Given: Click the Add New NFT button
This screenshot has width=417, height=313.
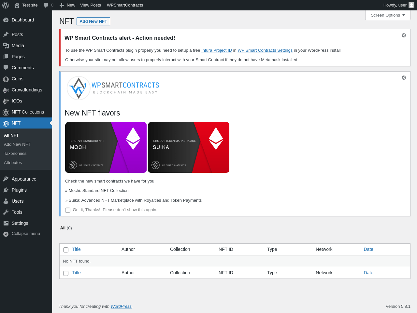Looking at the screenshot, I should pos(93,21).
